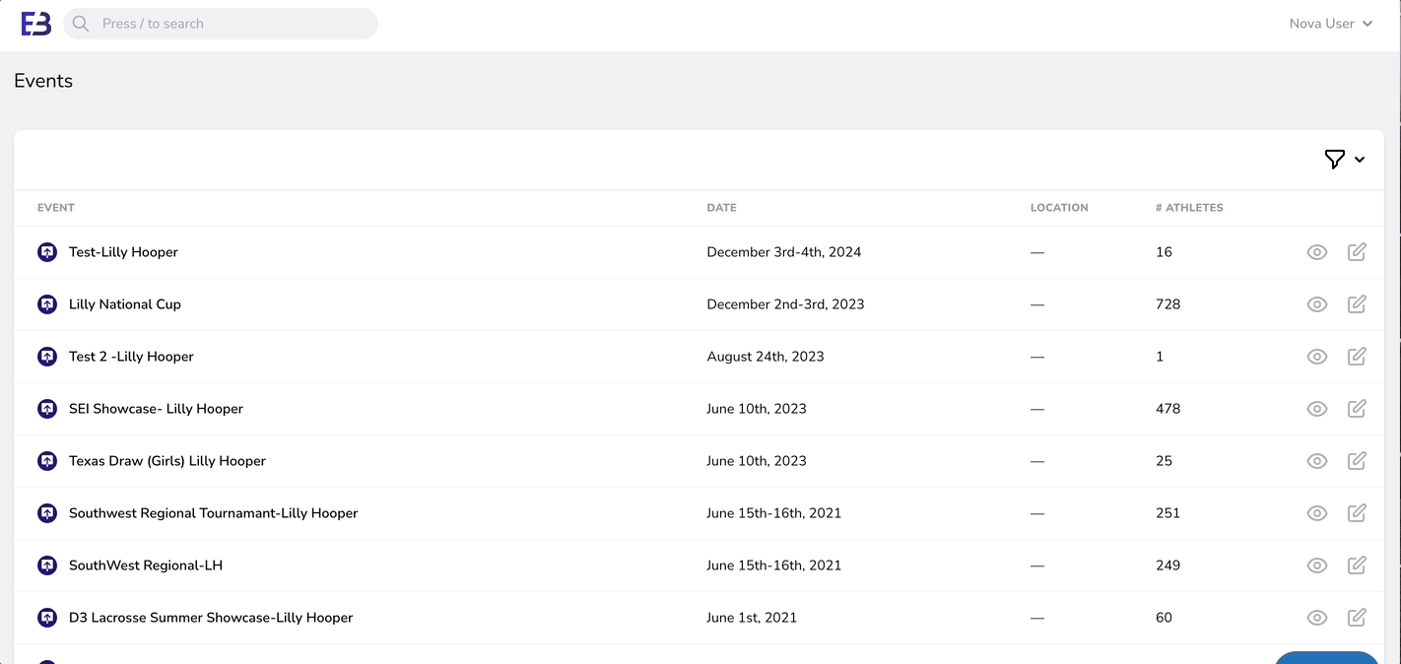View Test-Lilly Hooper using eye icon
The width and height of the screenshot is (1401, 664).
(x=1316, y=252)
